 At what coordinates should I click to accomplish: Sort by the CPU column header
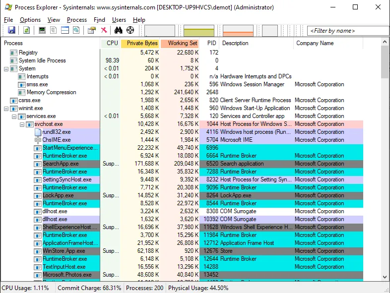[x=111, y=43]
